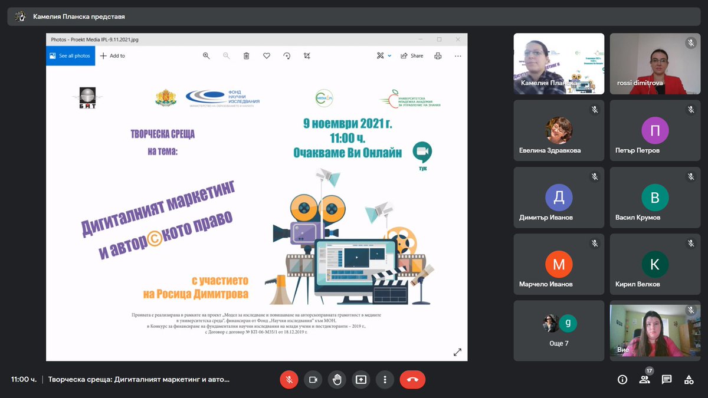Select Камелия Планска's video tile
Screen dimensions: 708x398
(x=559, y=64)
